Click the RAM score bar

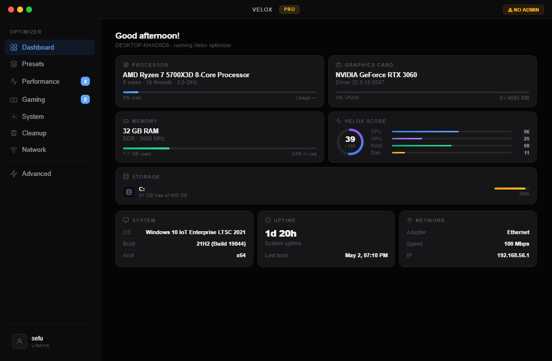452,146
